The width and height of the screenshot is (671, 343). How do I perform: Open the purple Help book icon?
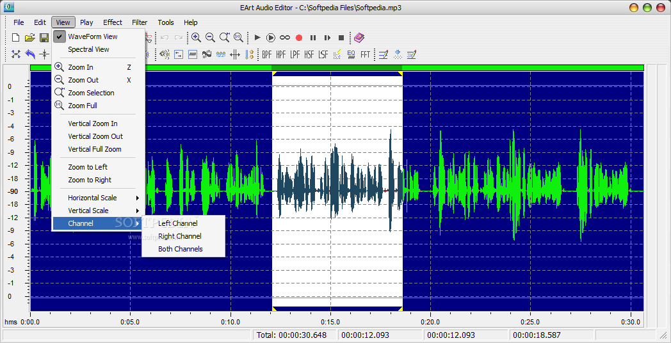click(359, 38)
